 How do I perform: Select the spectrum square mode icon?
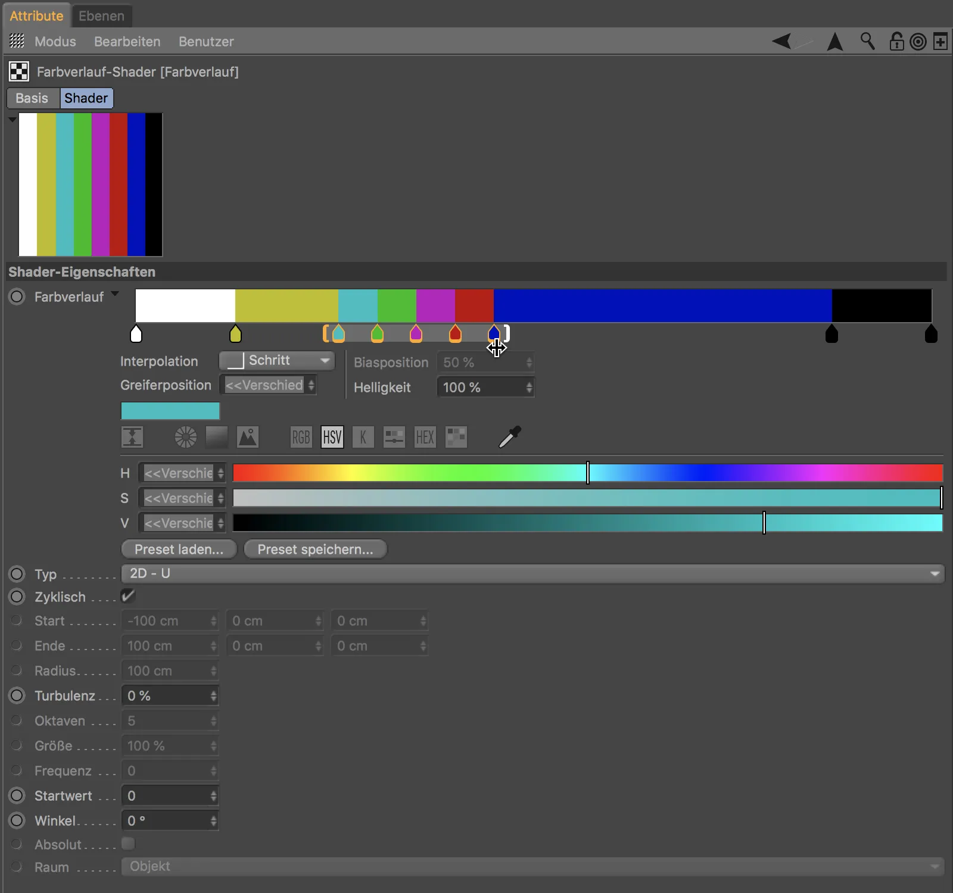216,437
